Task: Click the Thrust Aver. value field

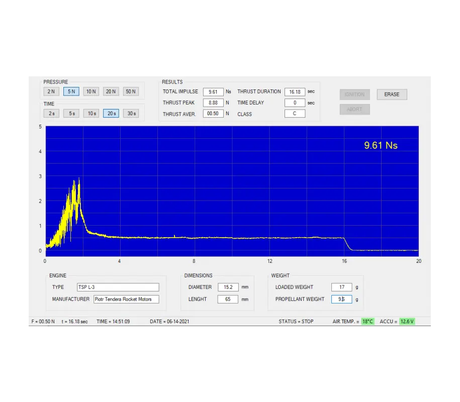Action: point(213,114)
